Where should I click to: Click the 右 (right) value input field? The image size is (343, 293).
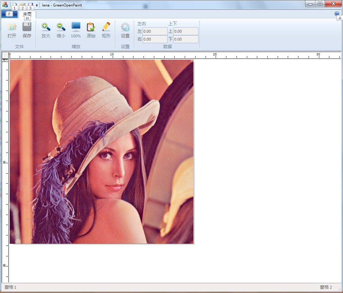pyautogui.click(x=155, y=39)
